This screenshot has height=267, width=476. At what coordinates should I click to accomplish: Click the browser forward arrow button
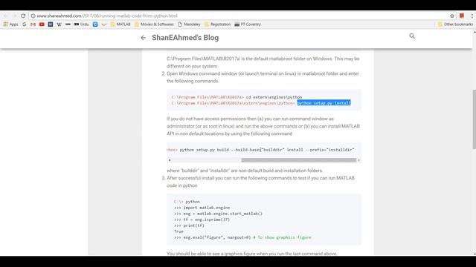[14, 16]
